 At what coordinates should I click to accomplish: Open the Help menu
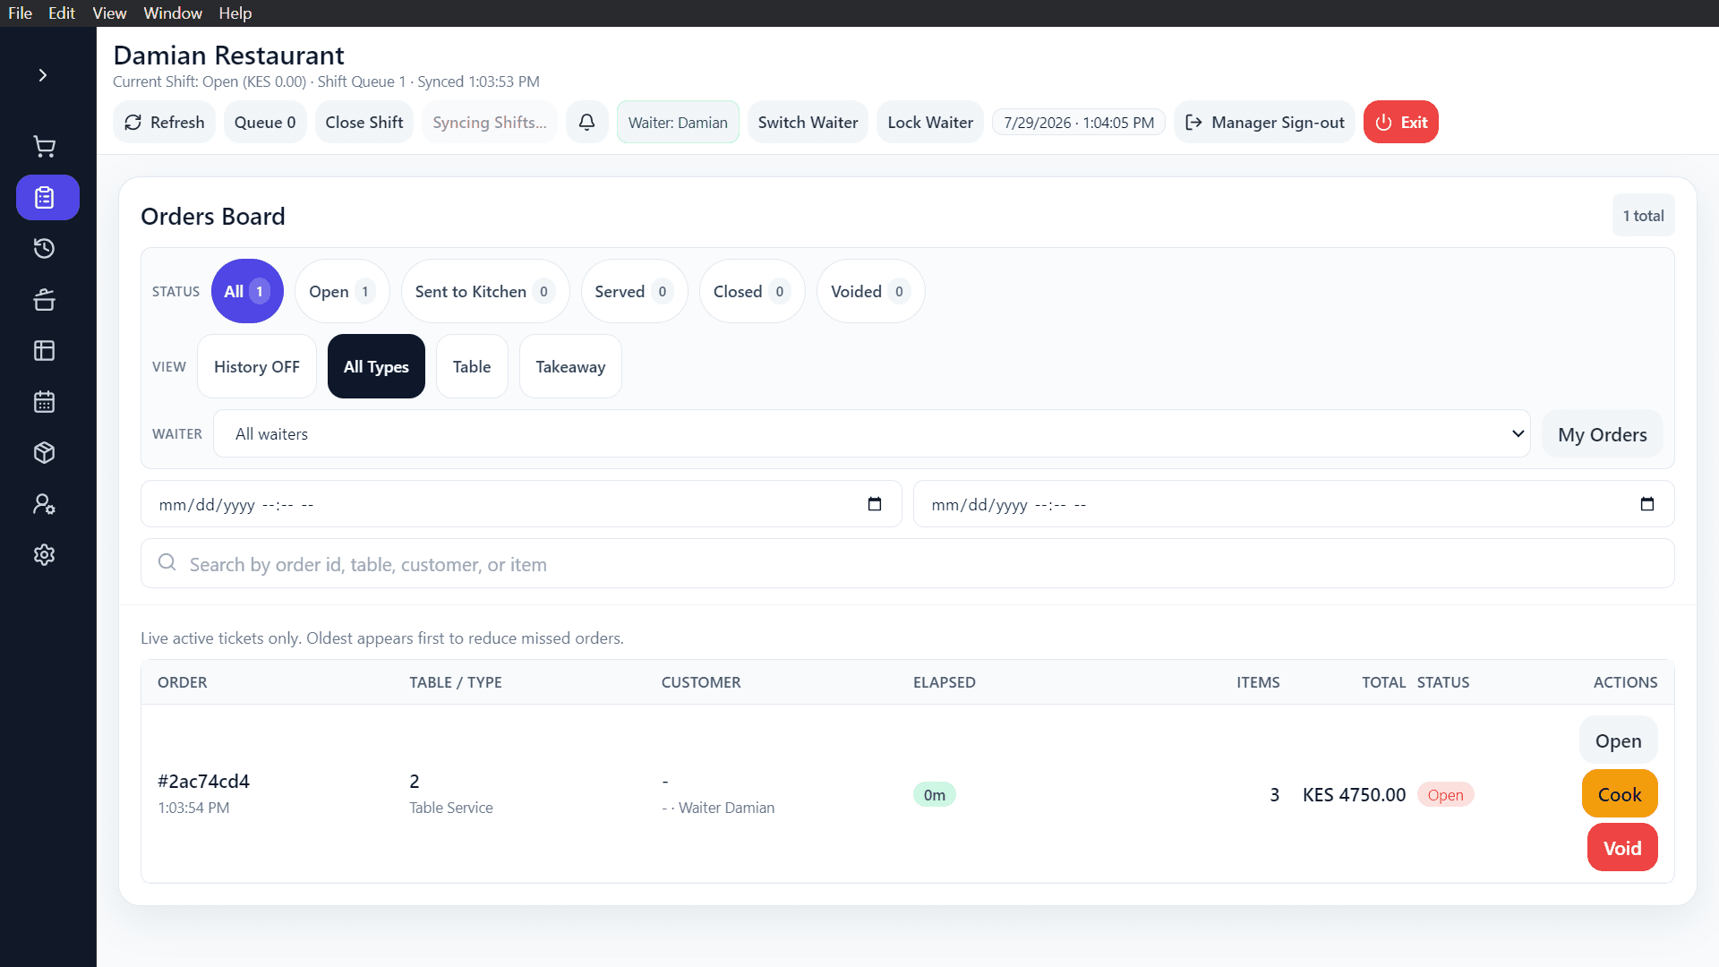tap(235, 13)
